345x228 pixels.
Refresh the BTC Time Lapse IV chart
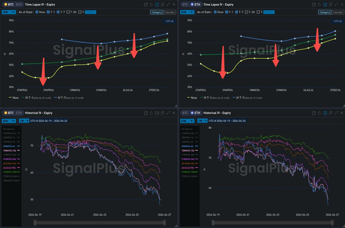(x=151, y=5)
